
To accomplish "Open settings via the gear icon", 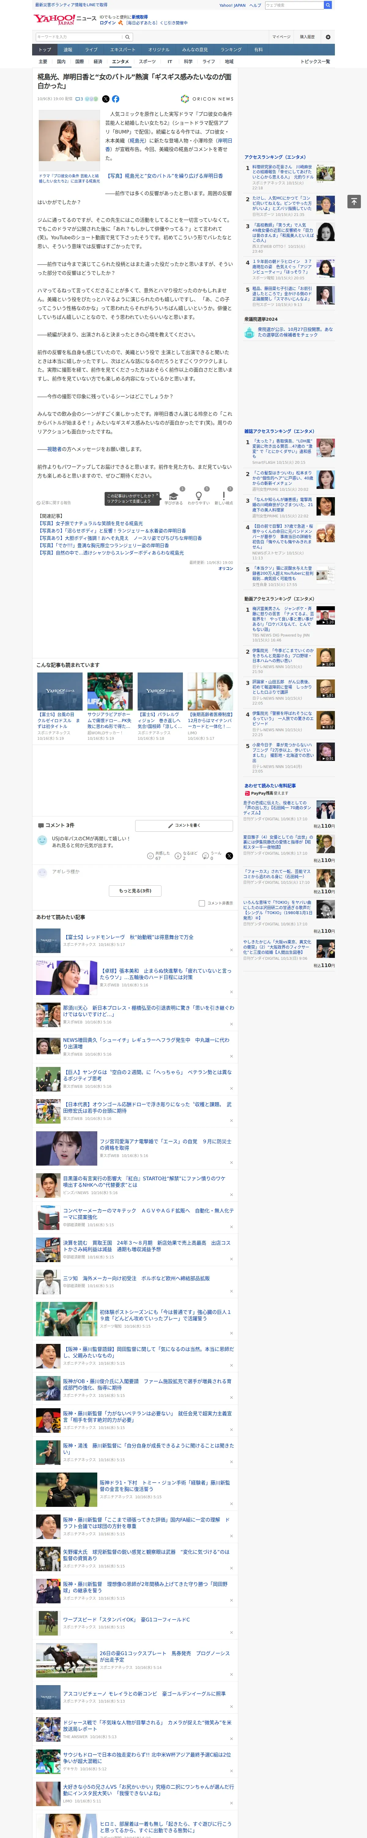I will pos(328,37).
